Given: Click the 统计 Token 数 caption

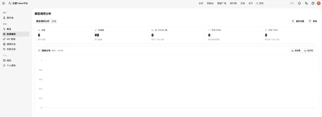Looking at the screenshot, I should click(157, 39).
